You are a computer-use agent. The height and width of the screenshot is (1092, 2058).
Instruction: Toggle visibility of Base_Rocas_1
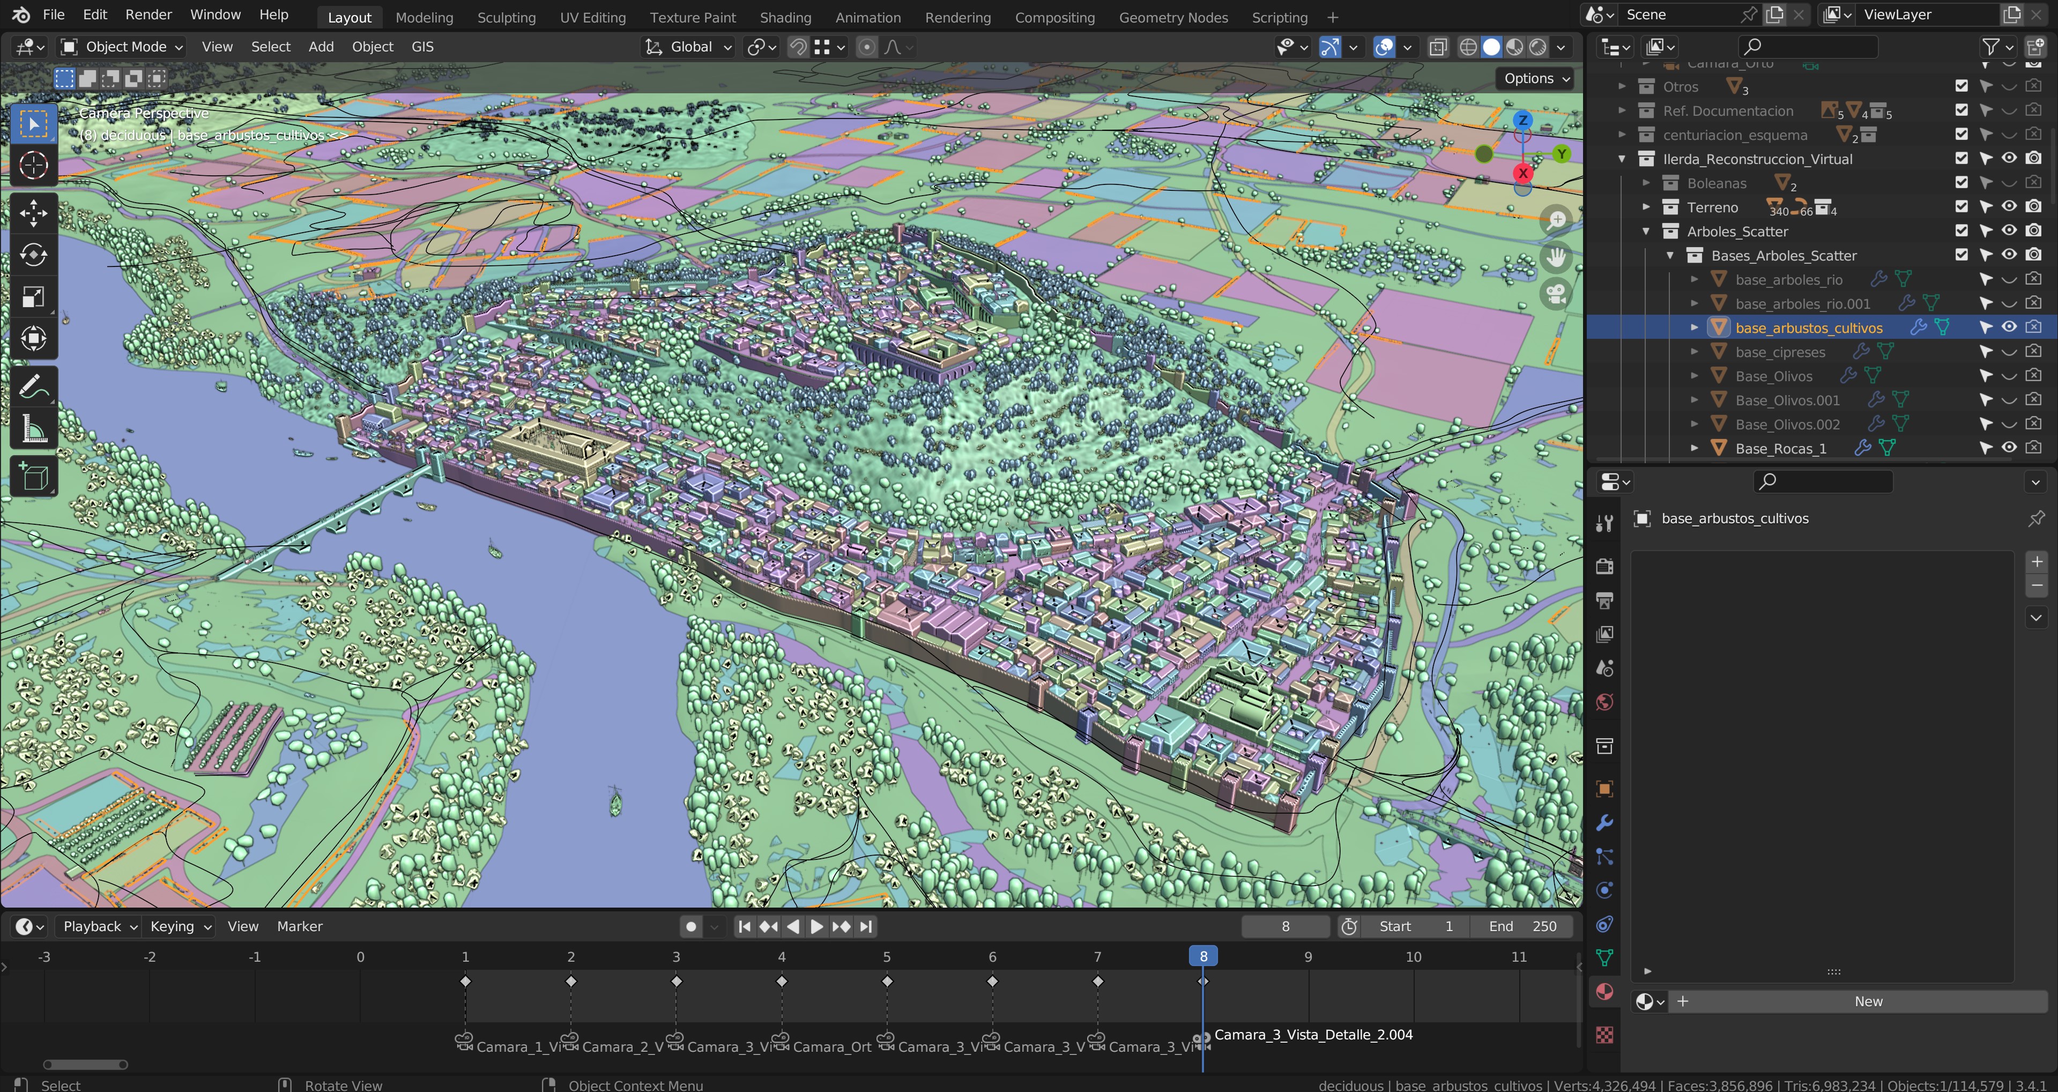coord(2009,448)
